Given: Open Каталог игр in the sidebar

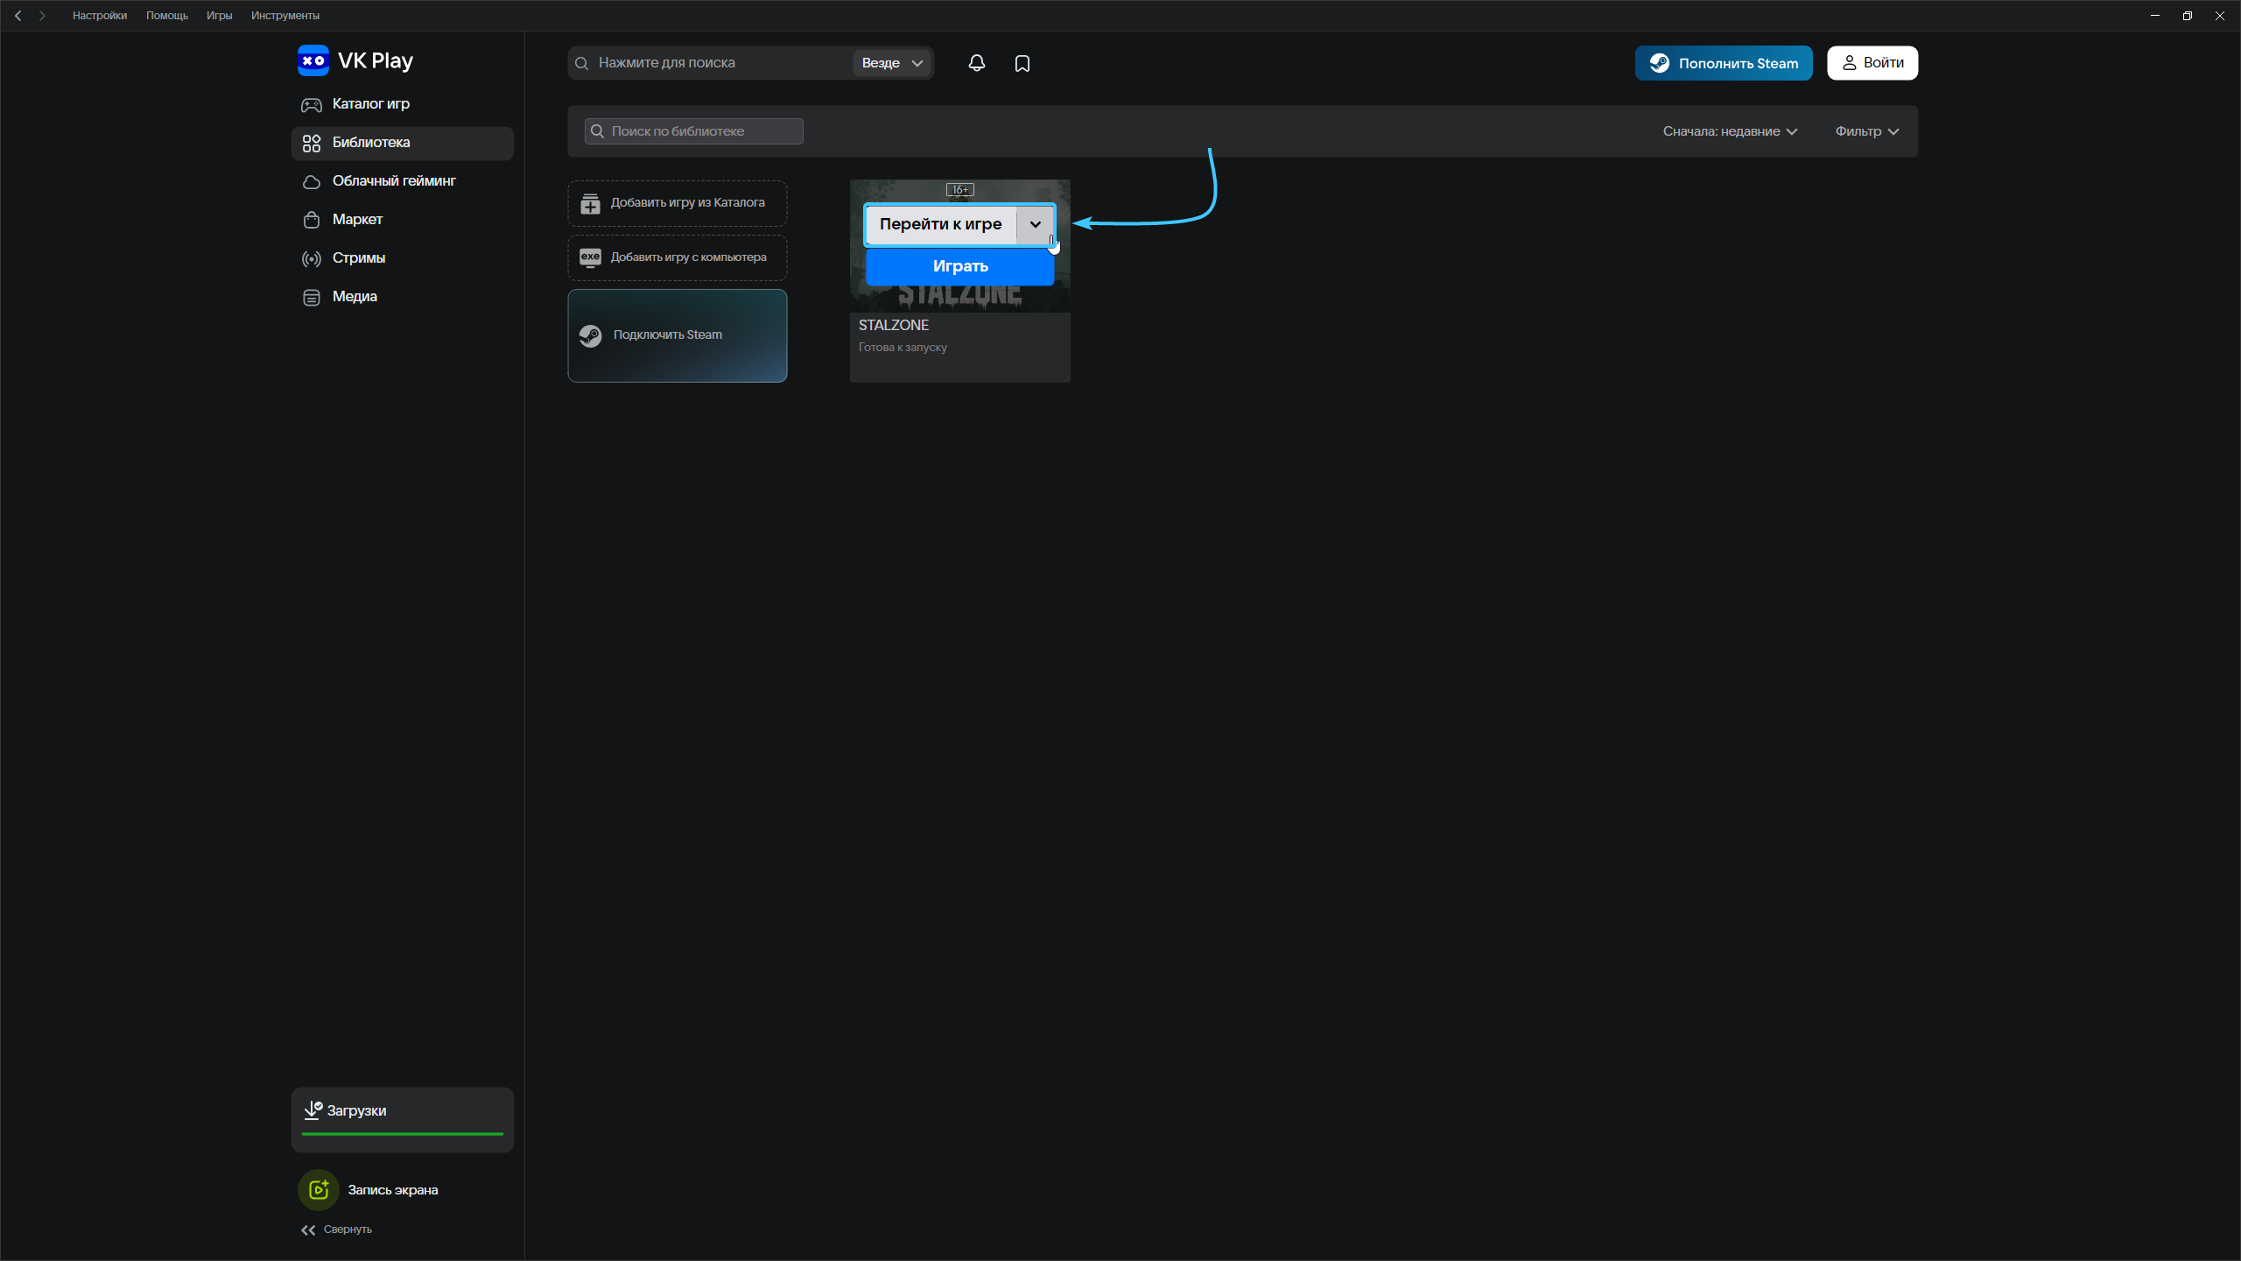Looking at the screenshot, I should [x=402, y=104].
